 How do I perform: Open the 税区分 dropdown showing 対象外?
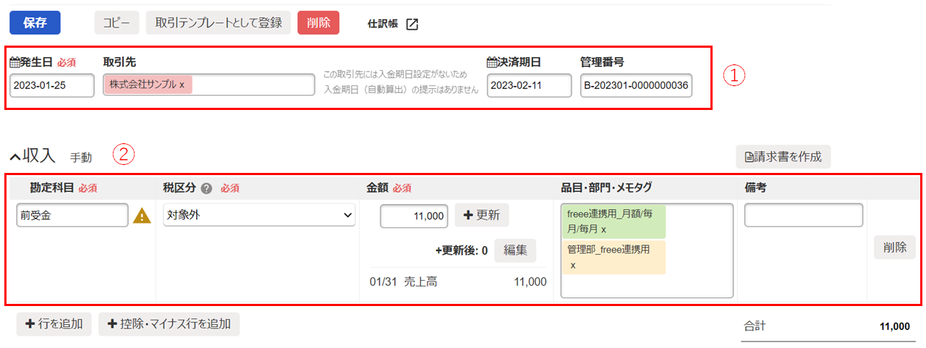click(259, 215)
